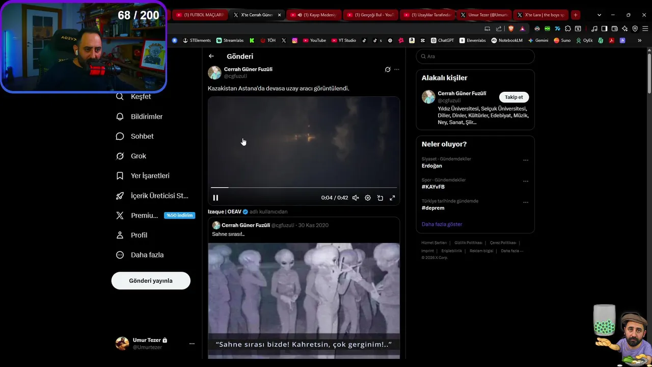This screenshot has height=367, width=652.
Task: Click the Gönderi yayınla button
Action: pyautogui.click(x=151, y=281)
